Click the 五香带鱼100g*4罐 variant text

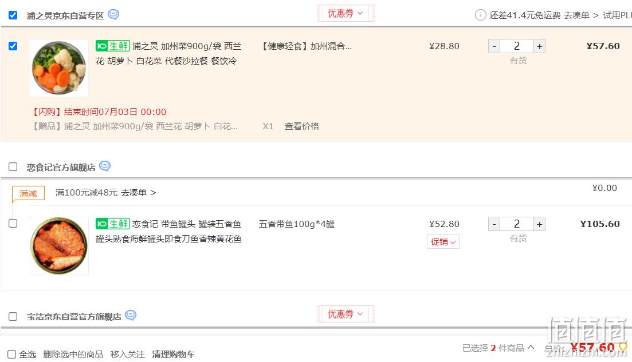[297, 224]
